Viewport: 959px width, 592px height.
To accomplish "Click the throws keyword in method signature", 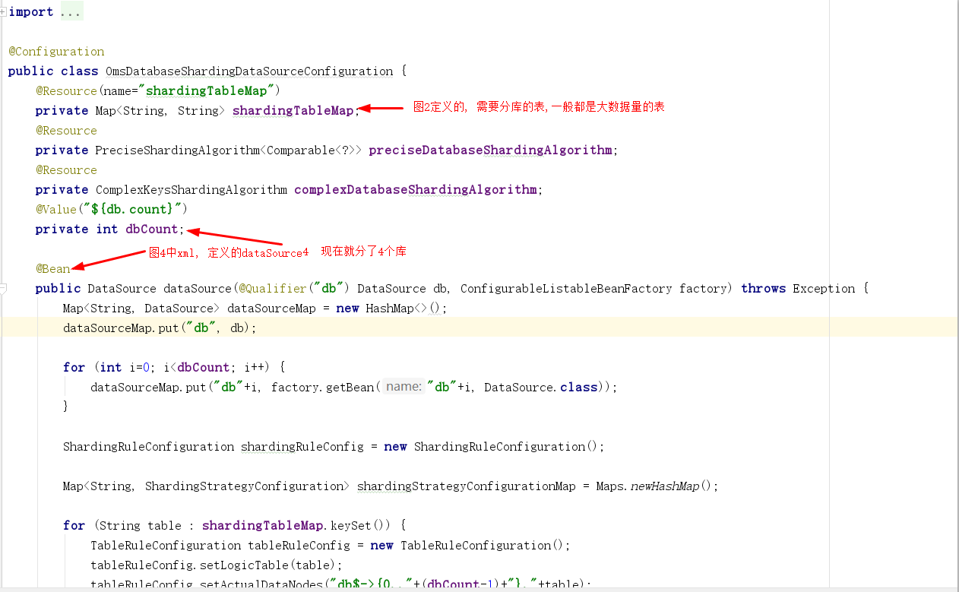I will click(763, 289).
